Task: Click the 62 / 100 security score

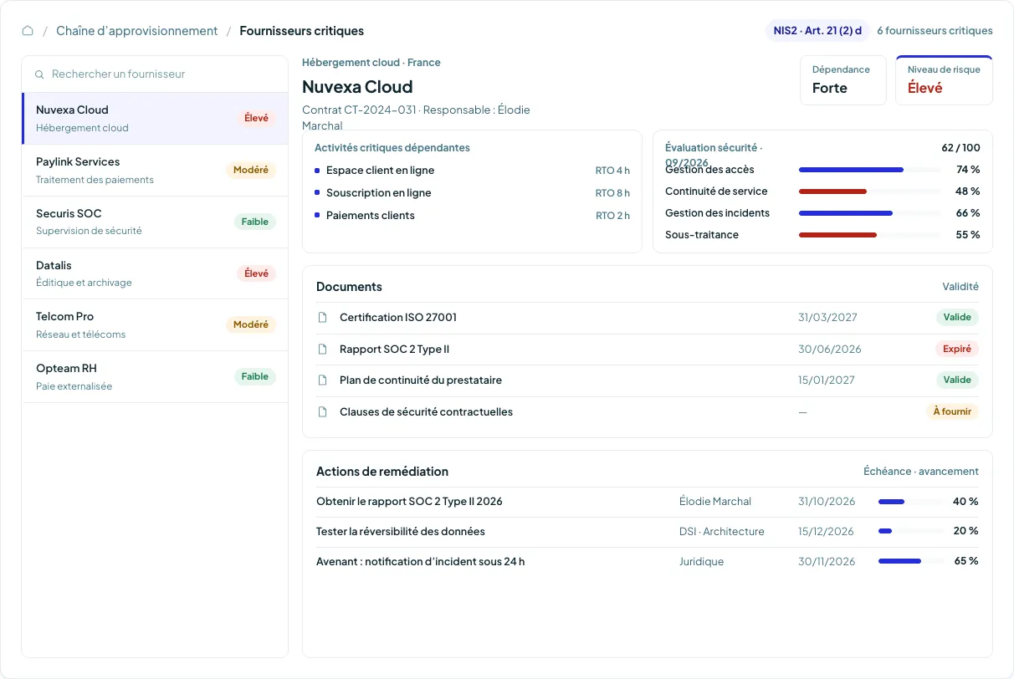Action: coord(960,148)
